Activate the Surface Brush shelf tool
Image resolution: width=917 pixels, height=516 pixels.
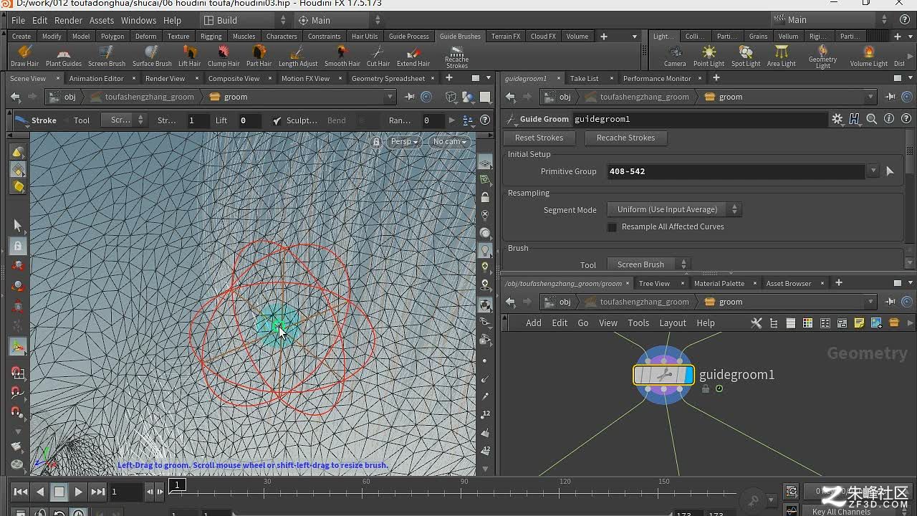coord(152,56)
